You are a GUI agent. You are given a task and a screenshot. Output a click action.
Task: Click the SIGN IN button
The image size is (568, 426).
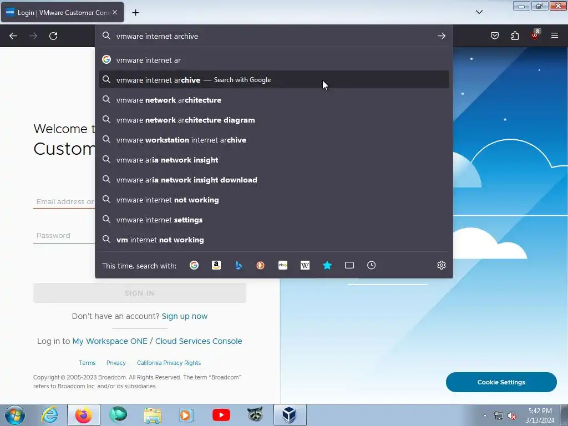(x=140, y=293)
